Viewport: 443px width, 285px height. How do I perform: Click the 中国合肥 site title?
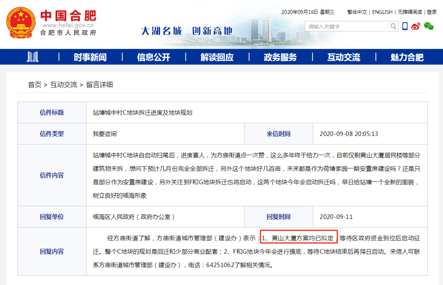pos(69,16)
